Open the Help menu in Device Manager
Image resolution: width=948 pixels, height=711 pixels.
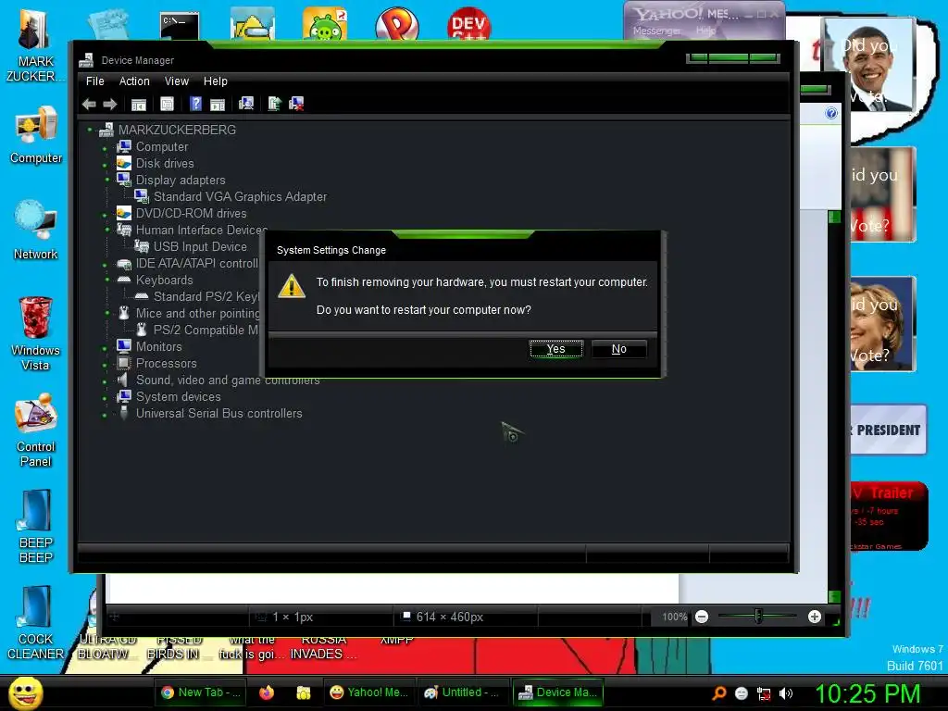(215, 81)
